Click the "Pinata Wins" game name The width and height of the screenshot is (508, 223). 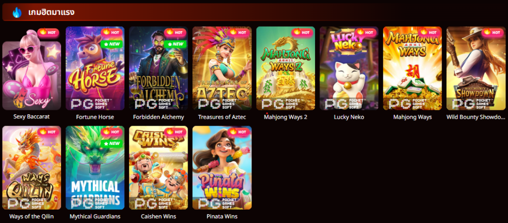click(222, 217)
